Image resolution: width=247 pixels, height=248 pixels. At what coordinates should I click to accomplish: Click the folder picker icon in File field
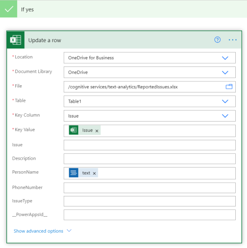click(x=229, y=87)
